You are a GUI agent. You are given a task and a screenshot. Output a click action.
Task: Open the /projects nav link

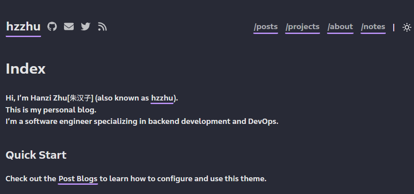pos(302,27)
